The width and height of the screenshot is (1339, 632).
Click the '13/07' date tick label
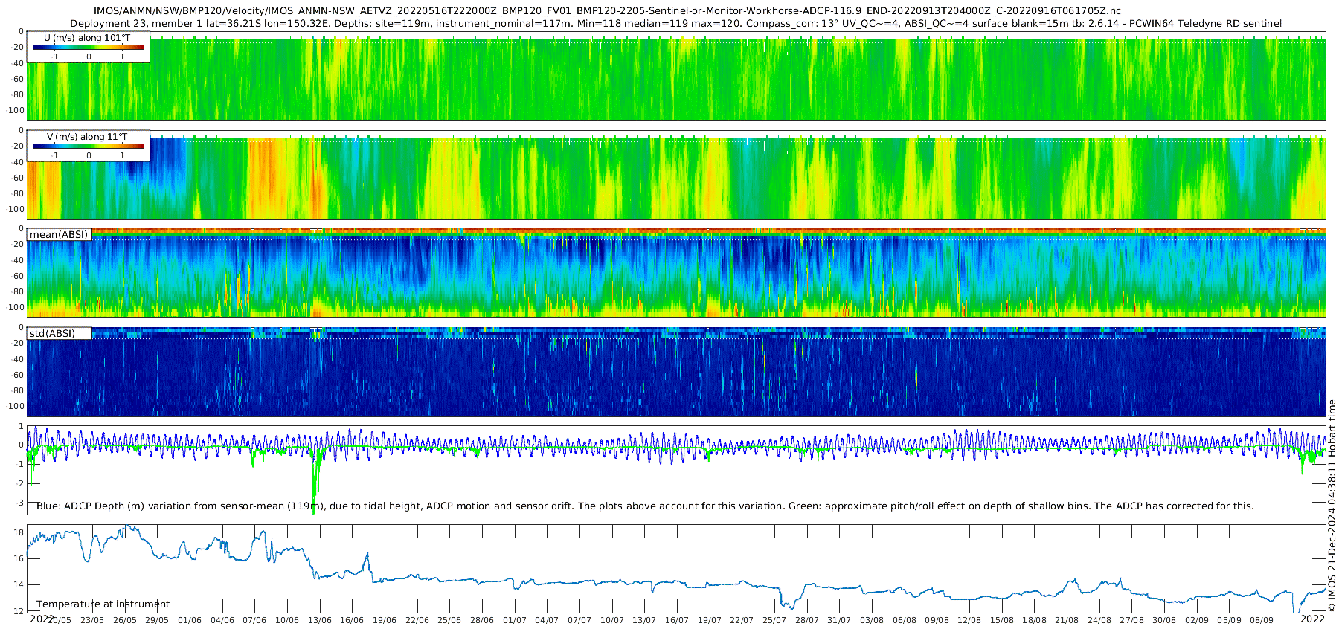644,620
